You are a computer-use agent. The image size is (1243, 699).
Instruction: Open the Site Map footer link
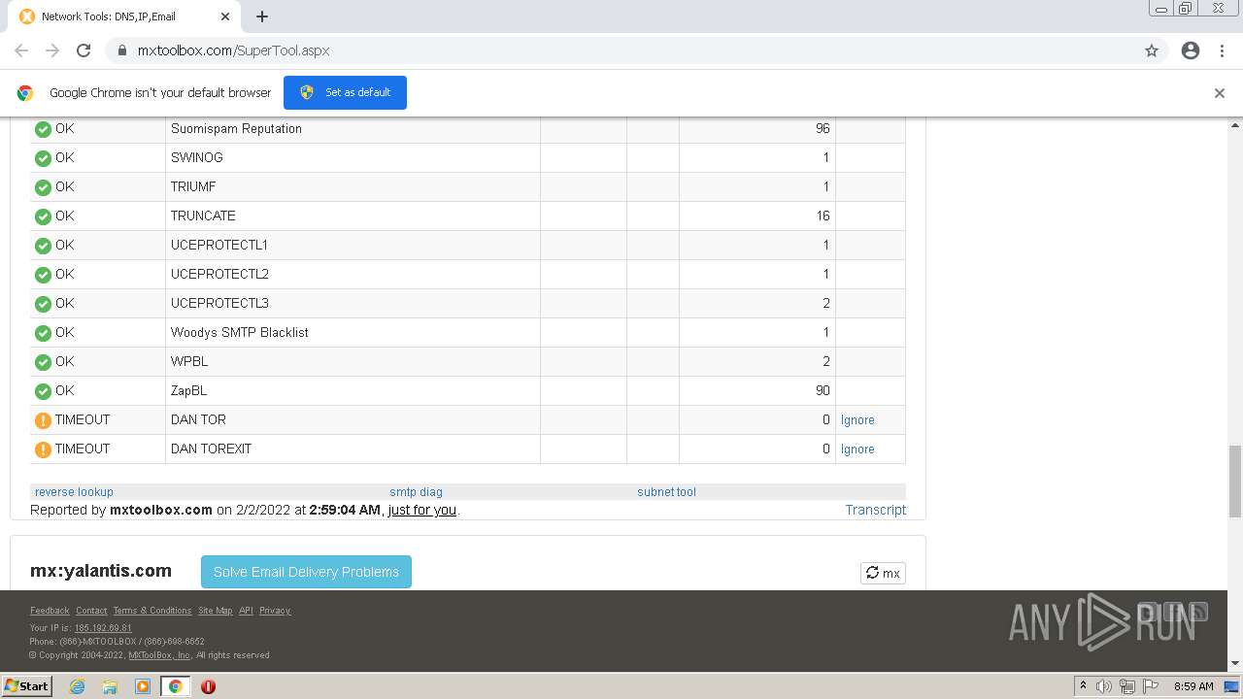215,611
